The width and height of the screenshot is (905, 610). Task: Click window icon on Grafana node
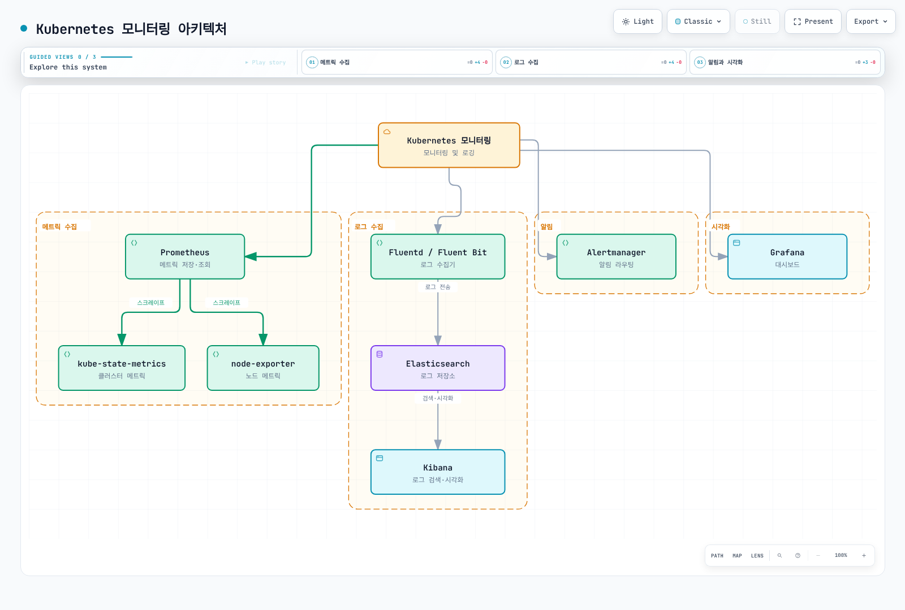pyautogui.click(x=736, y=243)
